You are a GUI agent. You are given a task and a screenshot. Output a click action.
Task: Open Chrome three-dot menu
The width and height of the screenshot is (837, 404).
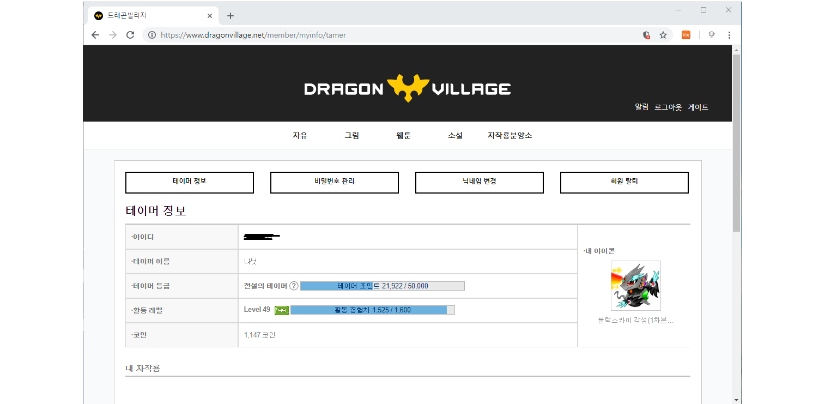coord(729,35)
